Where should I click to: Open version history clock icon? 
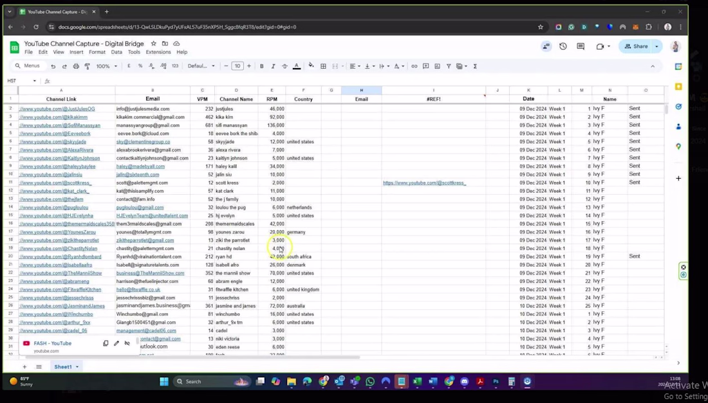click(x=563, y=46)
